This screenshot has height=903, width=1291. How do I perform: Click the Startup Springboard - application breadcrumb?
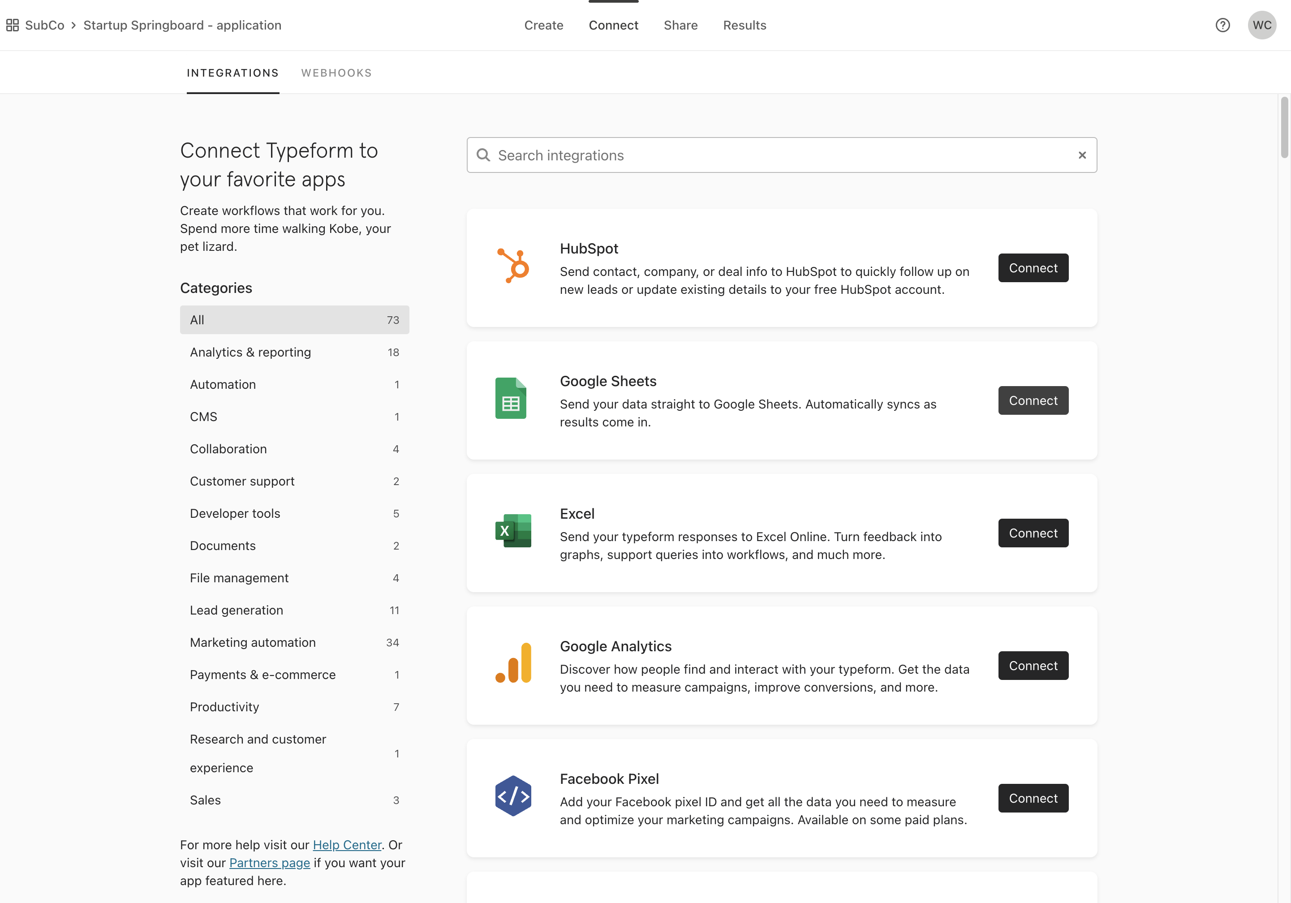pyautogui.click(x=182, y=25)
